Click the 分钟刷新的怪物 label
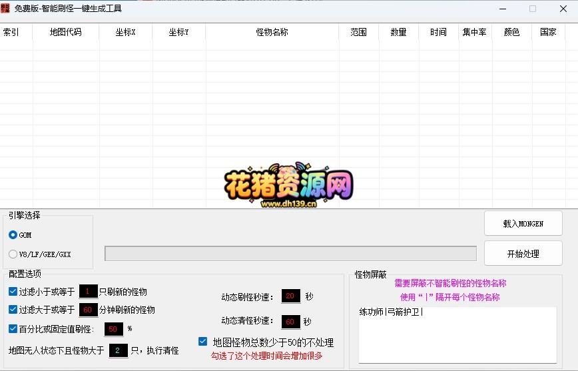Viewport: 578px width, 371px height. point(127,310)
